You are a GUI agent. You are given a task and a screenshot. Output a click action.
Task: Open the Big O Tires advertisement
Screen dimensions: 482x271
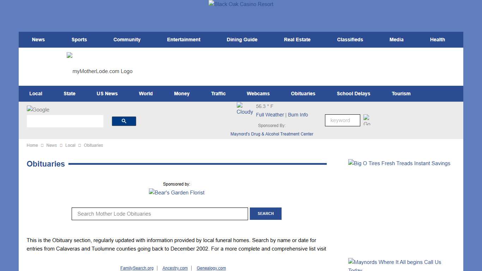pyautogui.click(x=399, y=163)
